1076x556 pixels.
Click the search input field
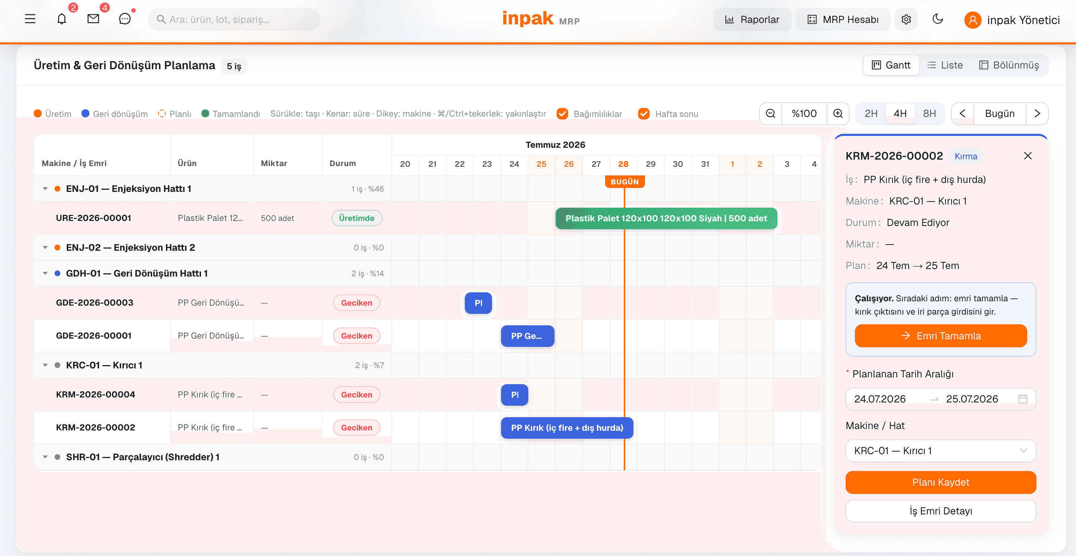tap(234, 19)
